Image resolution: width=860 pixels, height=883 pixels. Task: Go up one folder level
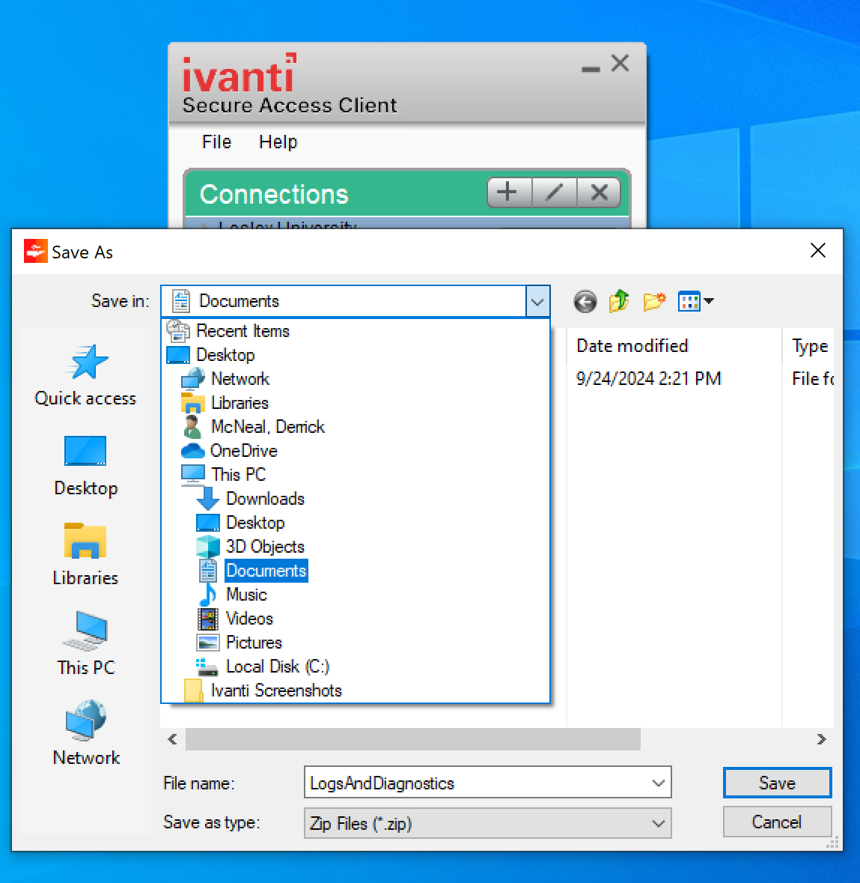[619, 301]
